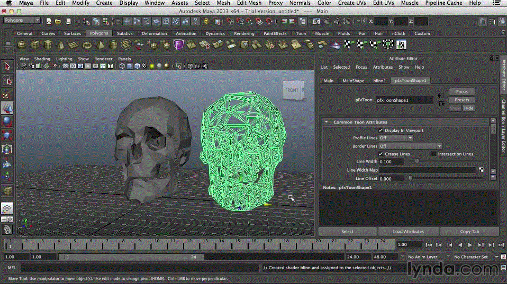Open the Polygons menu set dropdown
507x284 pixels.
pyautogui.click(x=22, y=20)
